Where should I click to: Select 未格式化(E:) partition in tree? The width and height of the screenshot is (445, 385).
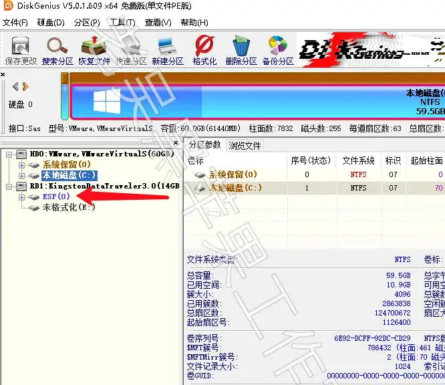pyautogui.click(x=69, y=207)
